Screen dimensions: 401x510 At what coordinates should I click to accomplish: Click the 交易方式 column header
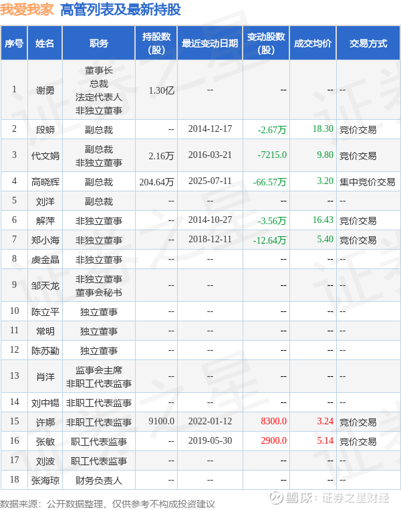(368, 44)
